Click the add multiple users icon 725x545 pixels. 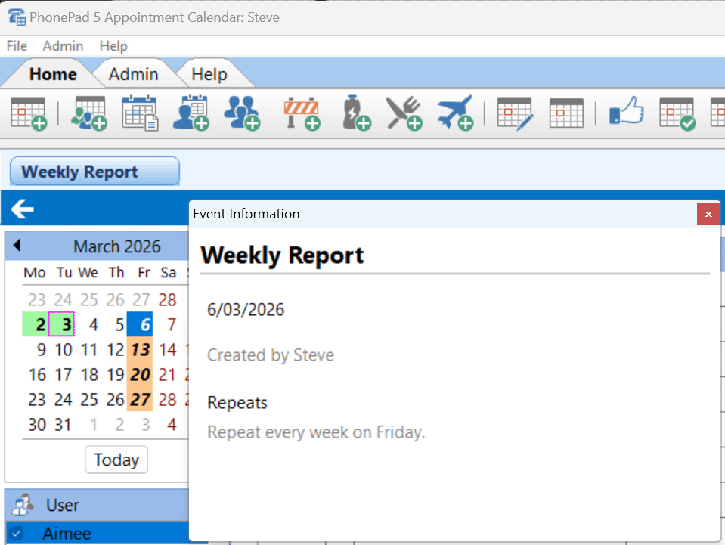click(241, 113)
